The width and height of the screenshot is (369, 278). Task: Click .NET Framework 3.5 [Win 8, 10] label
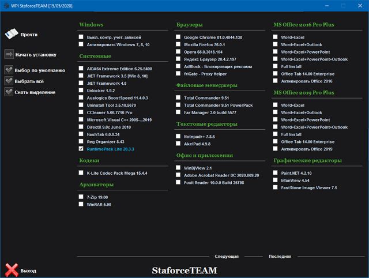click(x=117, y=76)
